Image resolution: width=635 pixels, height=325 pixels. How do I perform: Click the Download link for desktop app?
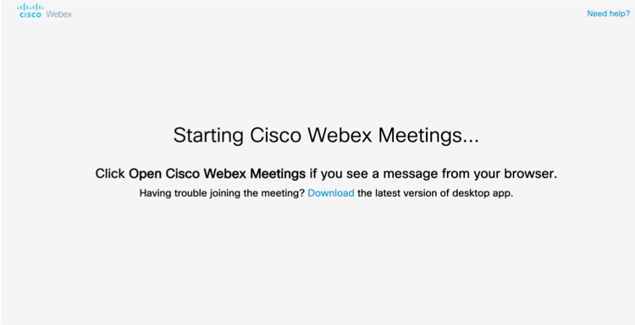pos(331,193)
